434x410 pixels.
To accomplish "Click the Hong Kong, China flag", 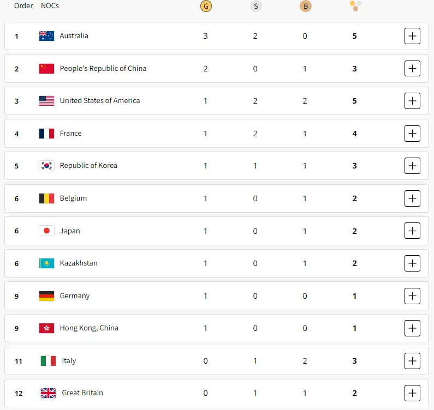I will pos(46,328).
